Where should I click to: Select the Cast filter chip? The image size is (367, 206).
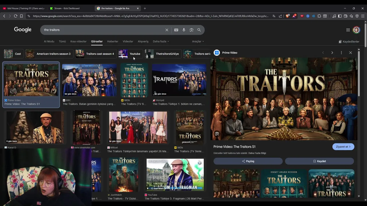point(13,54)
